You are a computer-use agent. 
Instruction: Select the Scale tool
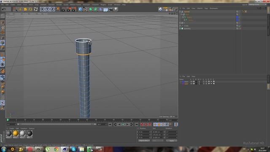[25, 9]
